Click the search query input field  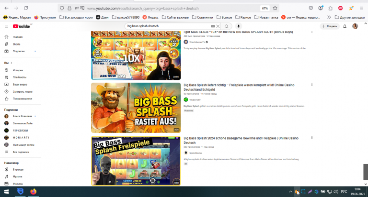click(x=168, y=26)
